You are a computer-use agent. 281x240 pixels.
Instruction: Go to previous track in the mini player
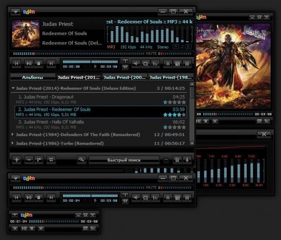(x=15, y=228)
